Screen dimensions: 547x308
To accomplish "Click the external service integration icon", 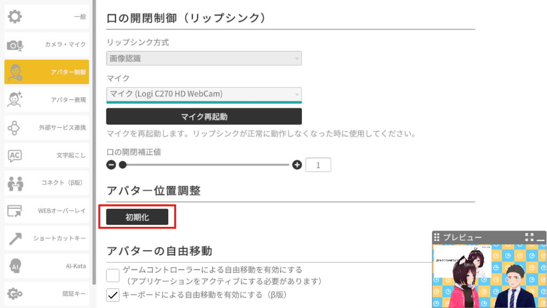I will coord(15,128).
